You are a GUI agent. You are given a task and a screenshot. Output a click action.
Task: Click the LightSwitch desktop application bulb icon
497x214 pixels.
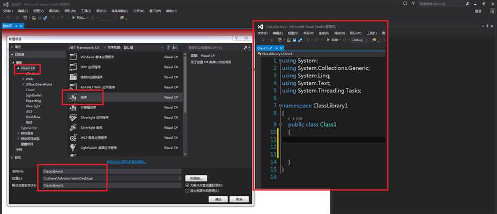[73, 147]
